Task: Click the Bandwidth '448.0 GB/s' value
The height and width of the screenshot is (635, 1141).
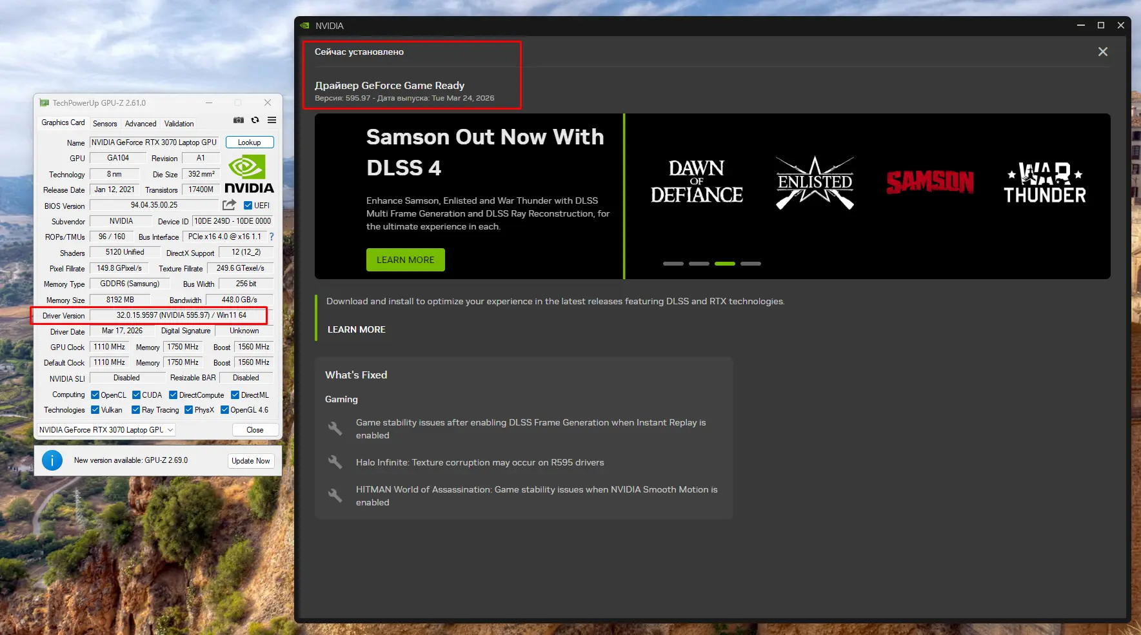Action: (x=239, y=300)
